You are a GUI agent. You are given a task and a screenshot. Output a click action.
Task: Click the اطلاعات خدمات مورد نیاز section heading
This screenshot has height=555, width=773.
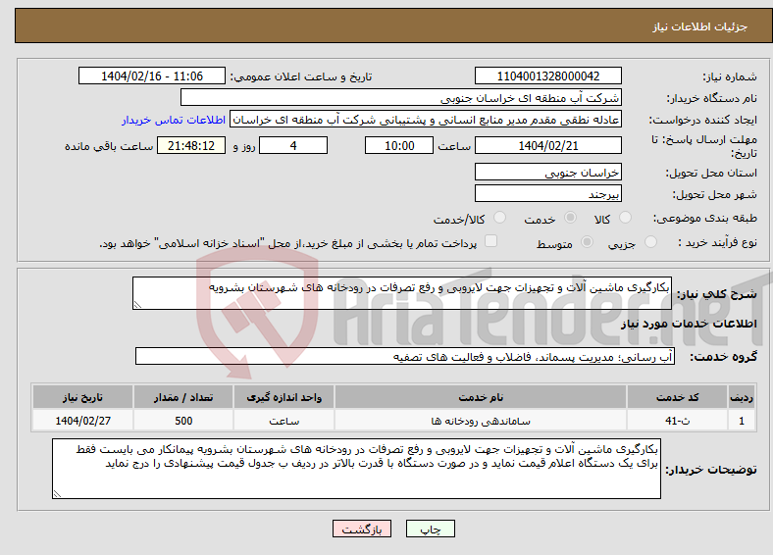coord(689,324)
